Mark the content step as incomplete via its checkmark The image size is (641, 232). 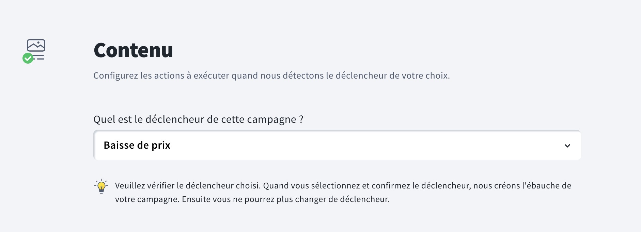pyautogui.click(x=29, y=58)
